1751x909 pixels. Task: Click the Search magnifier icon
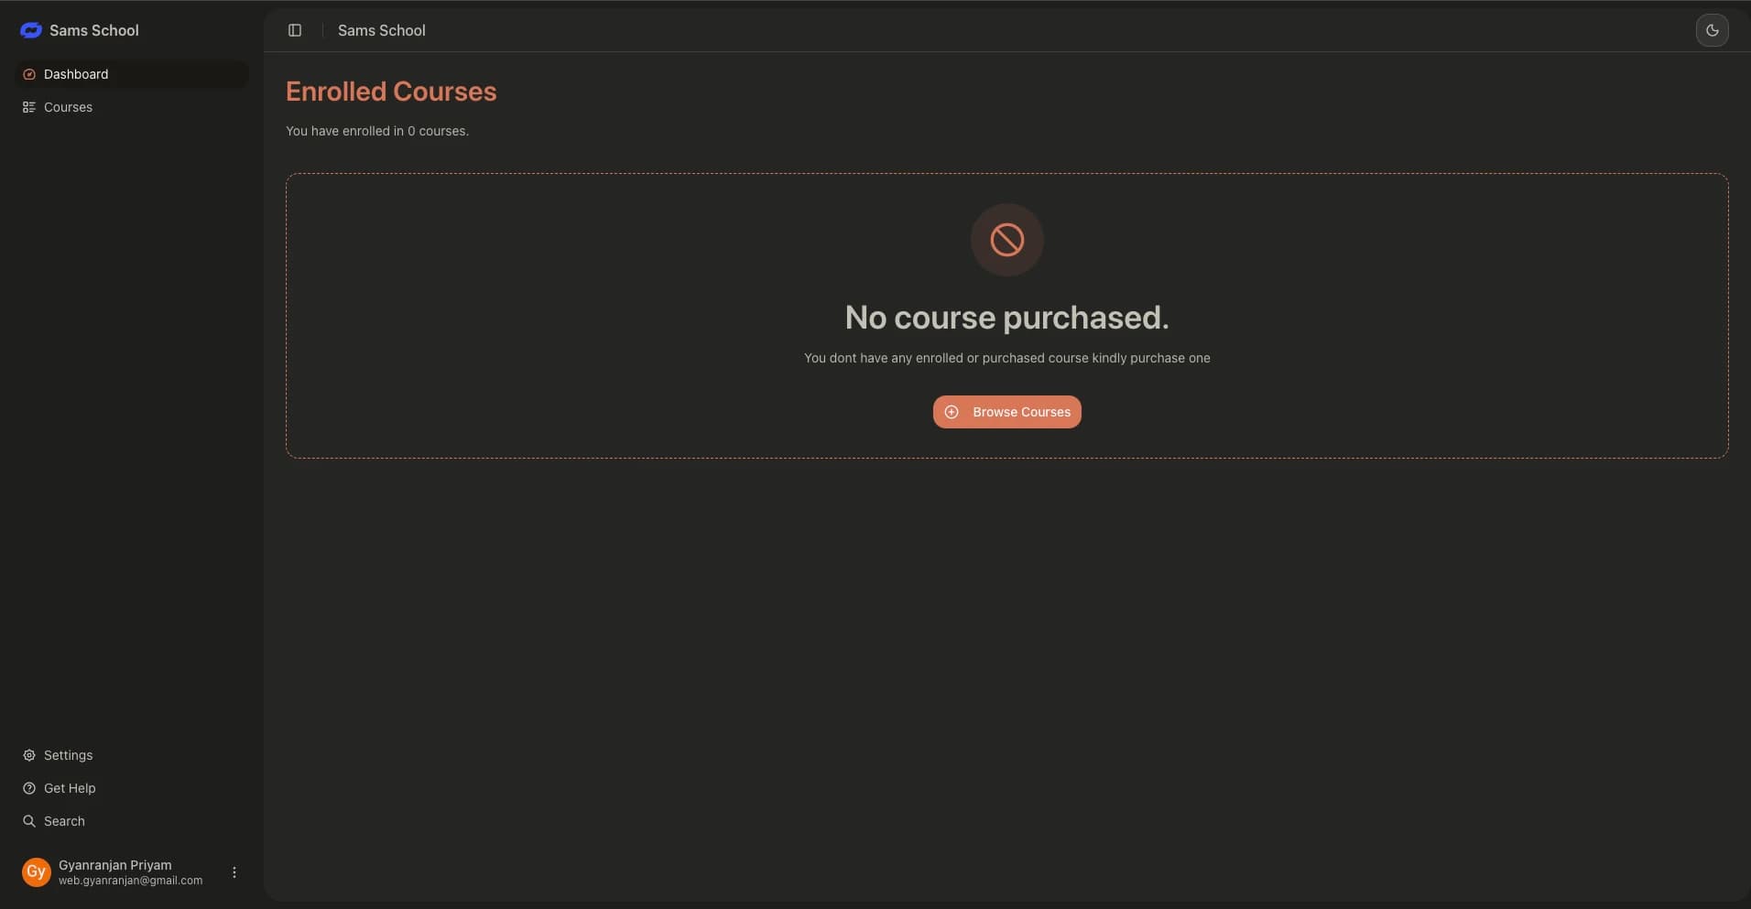click(x=29, y=821)
